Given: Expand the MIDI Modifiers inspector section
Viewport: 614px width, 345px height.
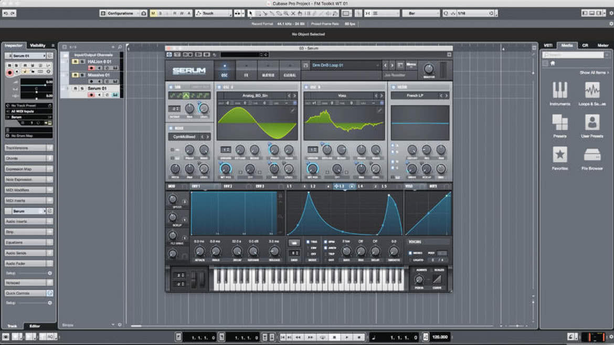Looking at the screenshot, I should tap(28, 190).
